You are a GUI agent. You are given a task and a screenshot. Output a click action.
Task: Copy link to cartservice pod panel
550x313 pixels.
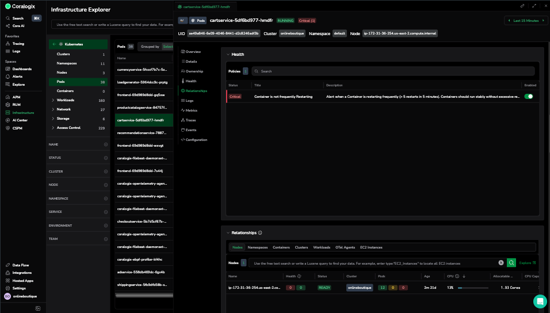pos(522,5)
